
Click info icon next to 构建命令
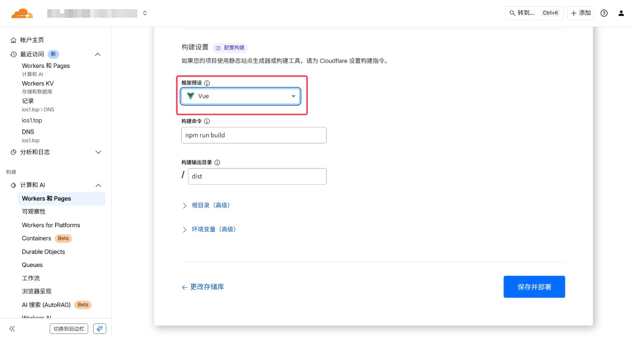207,121
